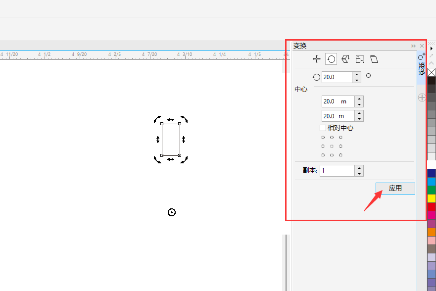
Task: Decrease the second 中心 value with down arrow
Action: coord(359,119)
